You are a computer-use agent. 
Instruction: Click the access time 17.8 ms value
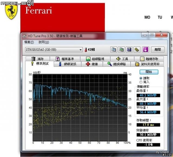coord(148,125)
